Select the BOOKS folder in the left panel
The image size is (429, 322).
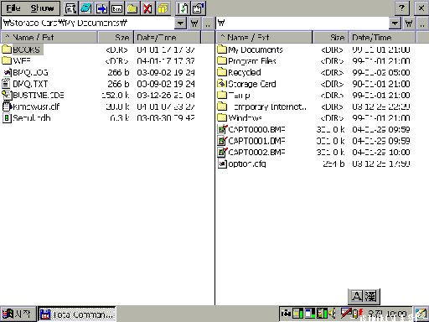tap(23, 49)
